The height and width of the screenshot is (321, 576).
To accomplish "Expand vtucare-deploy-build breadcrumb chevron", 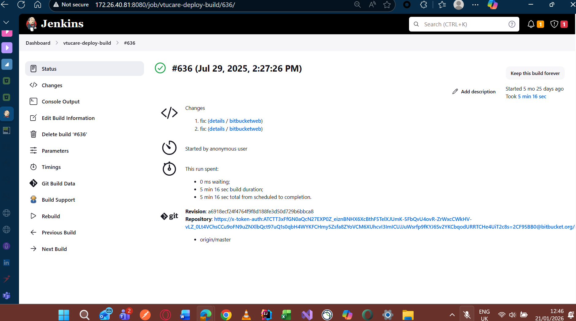I will (x=118, y=43).
